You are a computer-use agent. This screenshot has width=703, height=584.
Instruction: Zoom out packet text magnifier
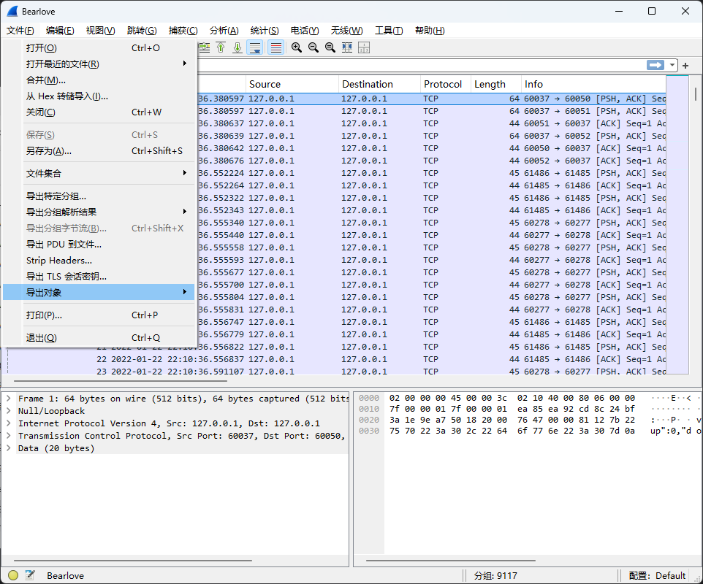click(313, 47)
